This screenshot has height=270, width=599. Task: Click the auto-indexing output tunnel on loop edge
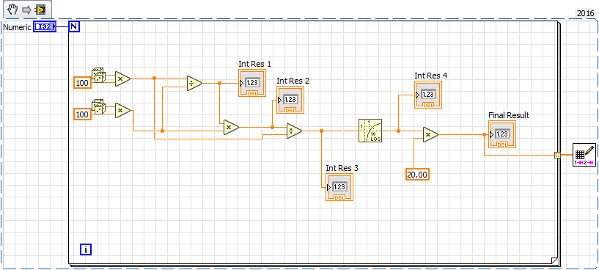557,155
